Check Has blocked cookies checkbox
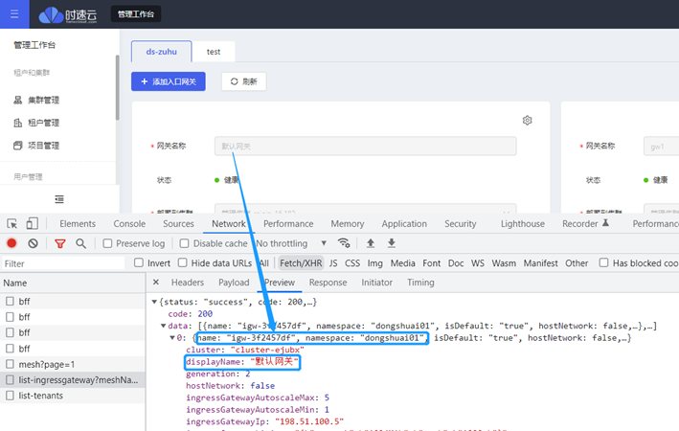This screenshot has height=431, width=679. 603,262
